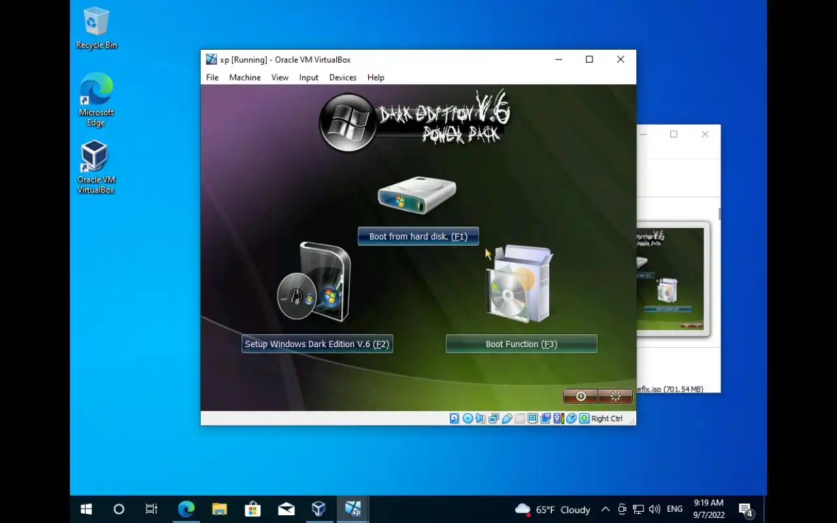Show hidden system tray icons
This screenshot has width=837, height=523.
coord(606,509)
